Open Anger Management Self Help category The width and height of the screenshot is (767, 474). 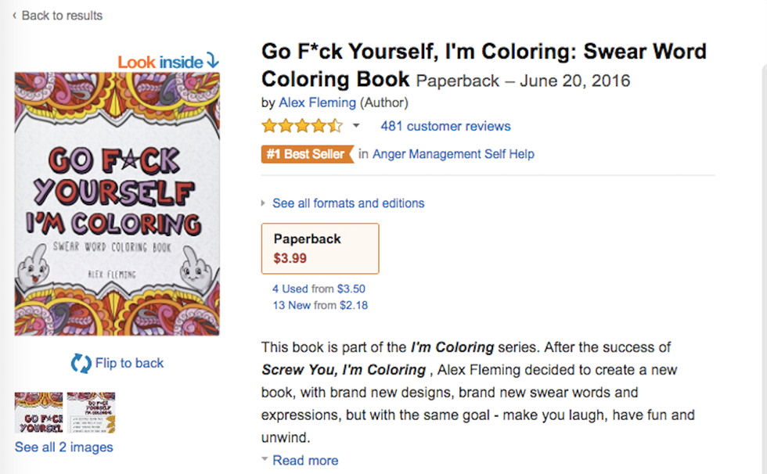[x=453, y=154]
